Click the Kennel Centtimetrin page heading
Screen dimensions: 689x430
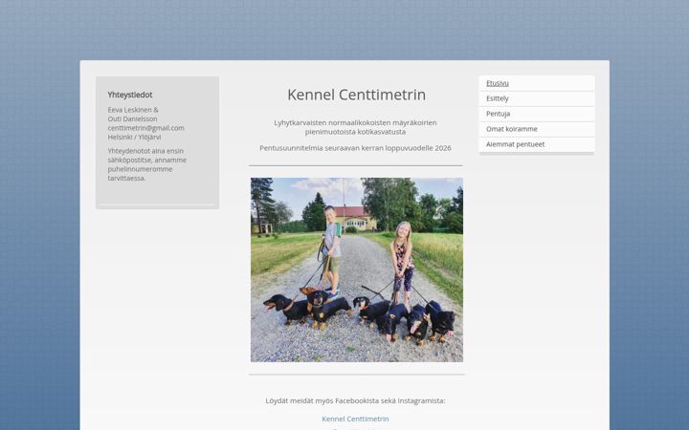356,95
